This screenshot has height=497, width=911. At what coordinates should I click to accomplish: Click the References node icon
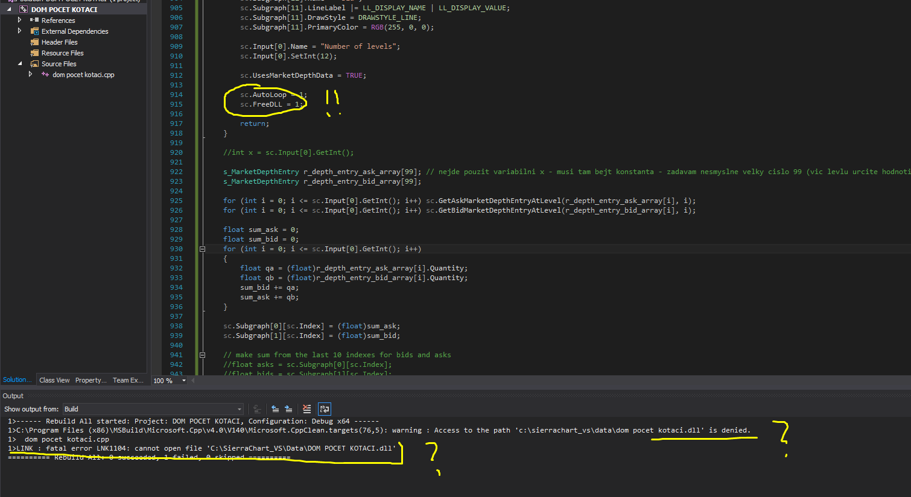point(34,20)
